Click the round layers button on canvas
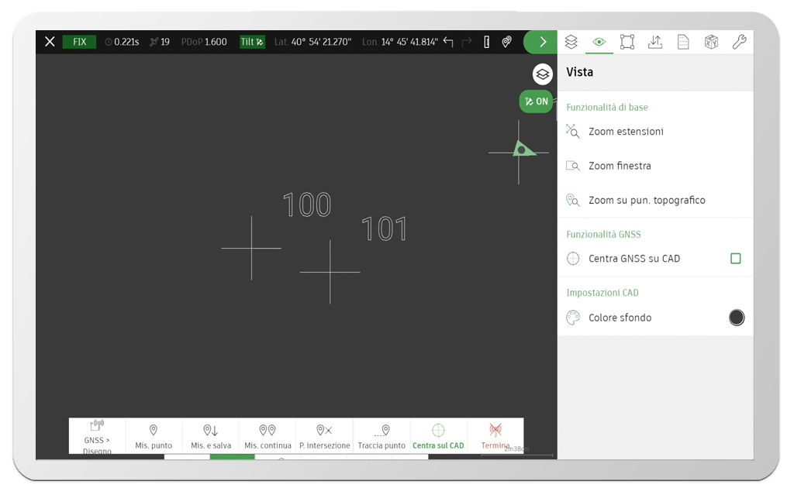Viewport: 794px width, 495px height. (x=542, y=74)
